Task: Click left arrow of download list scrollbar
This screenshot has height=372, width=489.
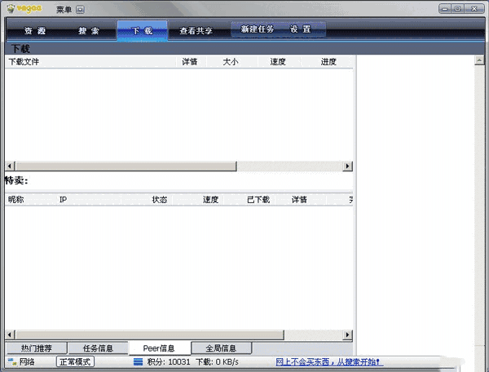Action: 9,166
